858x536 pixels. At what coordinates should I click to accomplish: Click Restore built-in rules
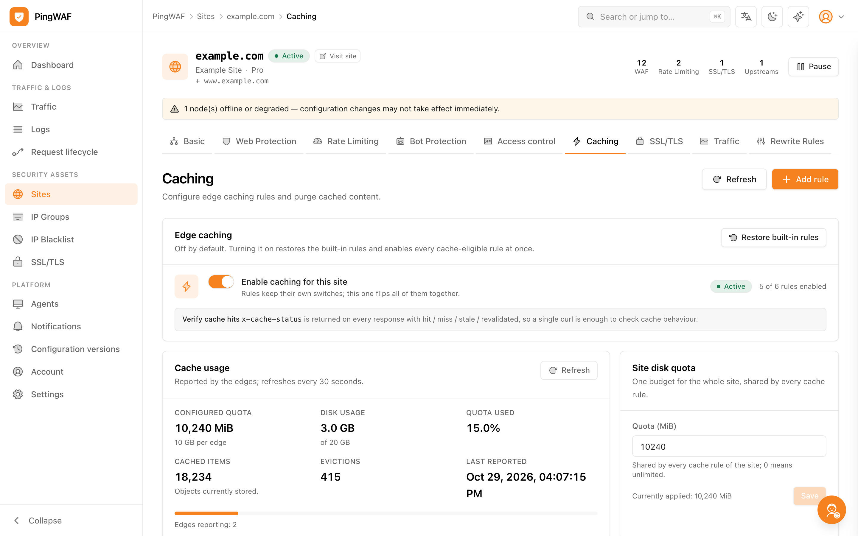coord(773,238)
